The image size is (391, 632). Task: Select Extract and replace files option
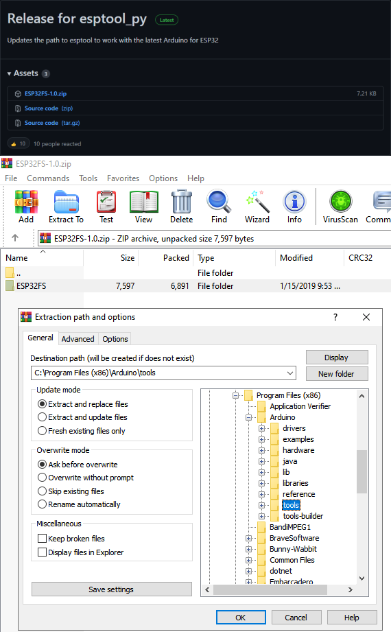click(x=42, y=404)
